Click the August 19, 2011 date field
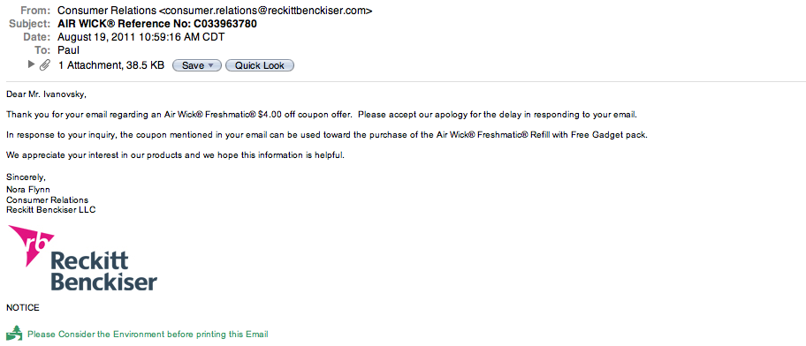 click(x=141, y=37)
